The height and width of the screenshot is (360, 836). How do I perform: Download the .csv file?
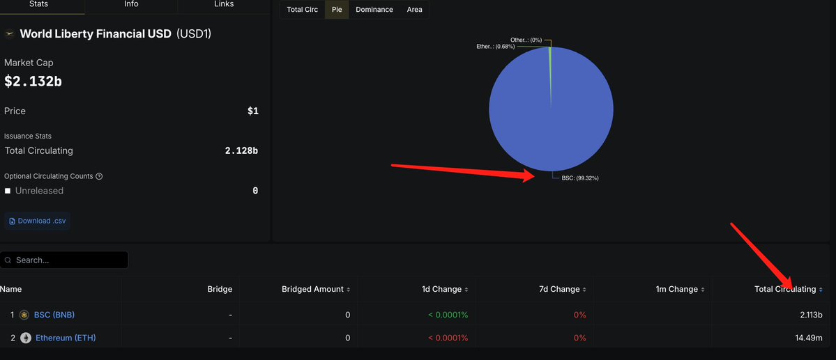pyautogui.click(x=38, y=221)
